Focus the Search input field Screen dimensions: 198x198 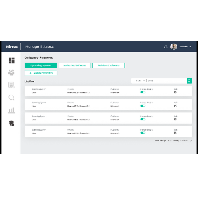point(167,81)
